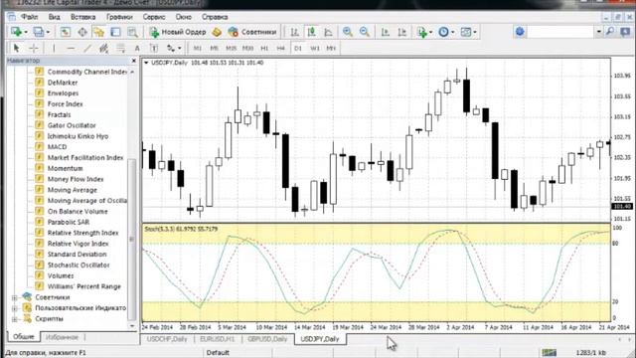
Task: Close the Navigator panel
Action: [134, 61]
